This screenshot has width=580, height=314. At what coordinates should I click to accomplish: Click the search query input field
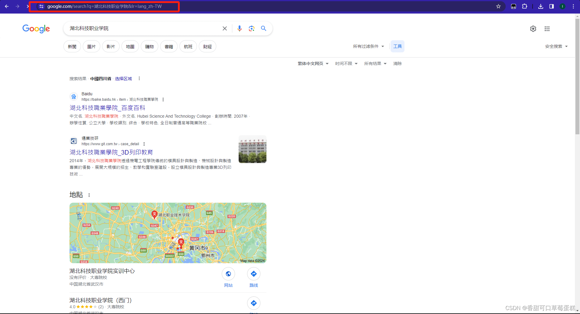pyautogui.click(x=143, y=28)
